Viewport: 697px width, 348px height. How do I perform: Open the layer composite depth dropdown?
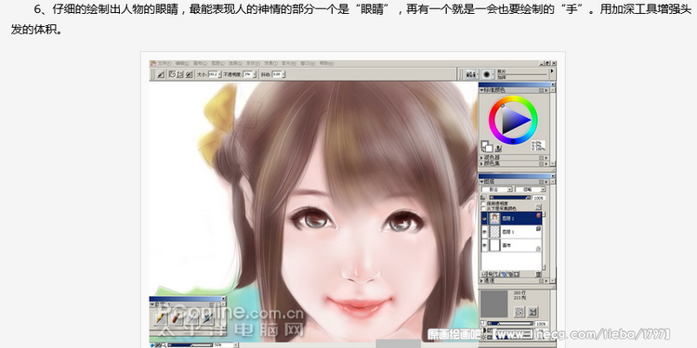pyautogui.click(x=531, y=189)
